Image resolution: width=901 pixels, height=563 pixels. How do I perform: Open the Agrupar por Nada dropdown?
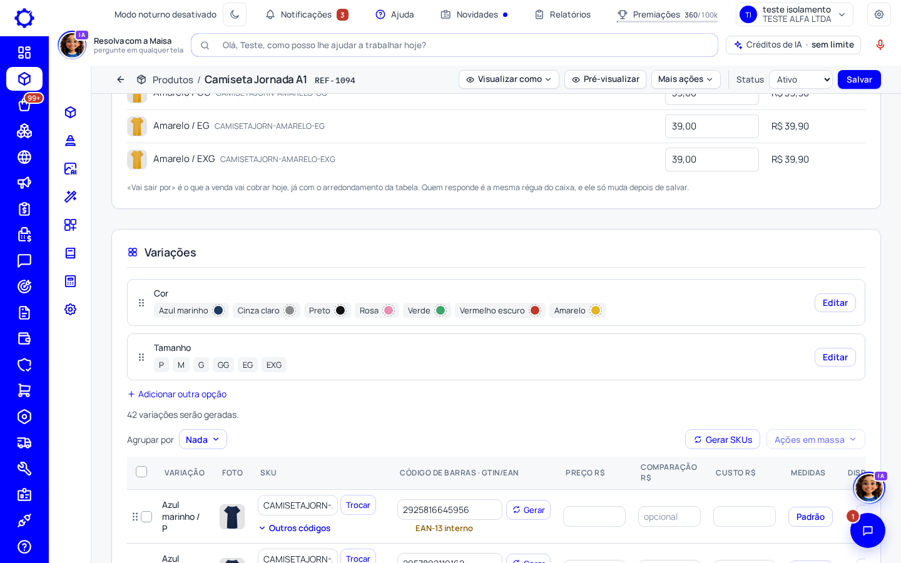[203, 439]
